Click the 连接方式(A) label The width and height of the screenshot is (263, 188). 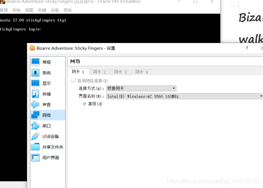click(91, 88)
